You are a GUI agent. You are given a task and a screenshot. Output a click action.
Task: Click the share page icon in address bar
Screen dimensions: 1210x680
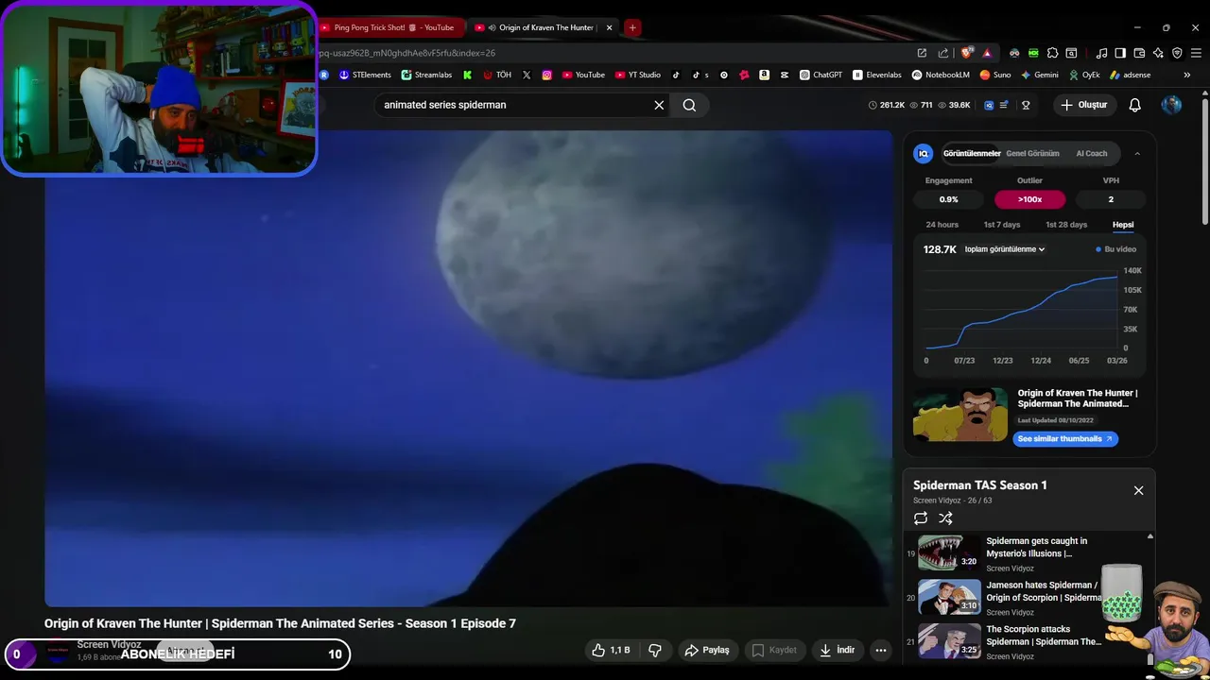click(x=942, y=53)
